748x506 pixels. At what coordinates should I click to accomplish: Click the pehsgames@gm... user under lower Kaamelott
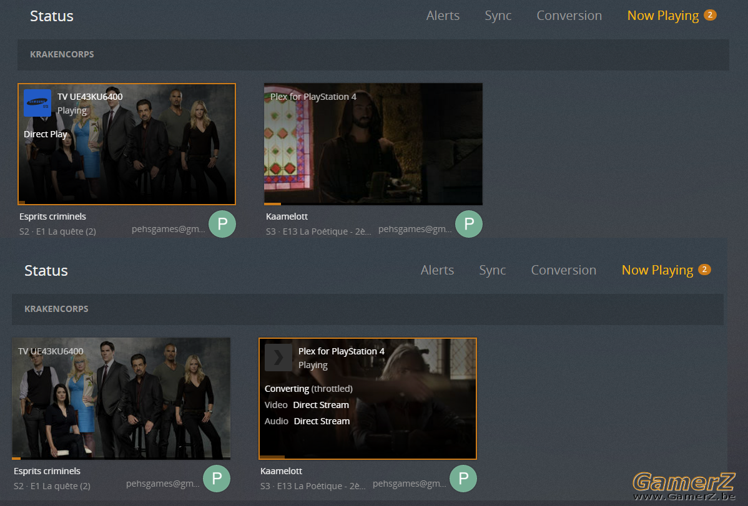[410, 484]
